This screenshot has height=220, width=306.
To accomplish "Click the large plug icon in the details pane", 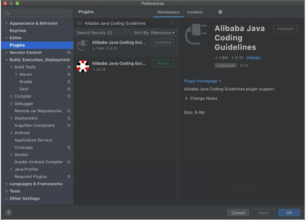I will [196, 34].
